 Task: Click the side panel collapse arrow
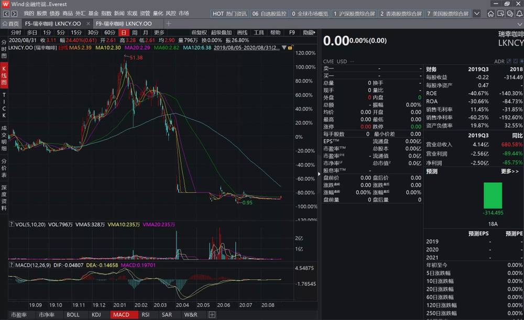pyautogui.click(x=319, y=174)
